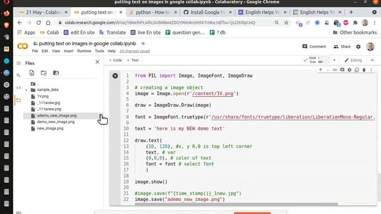381x214 pixels.
Task: Click All changes saved link
Action: pos(135,51)
